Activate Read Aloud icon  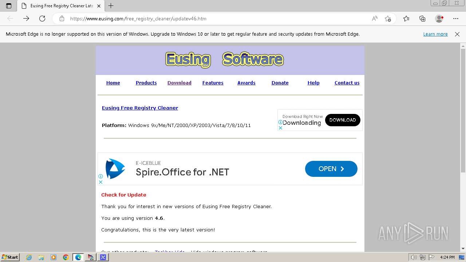[x=375, y=19]
